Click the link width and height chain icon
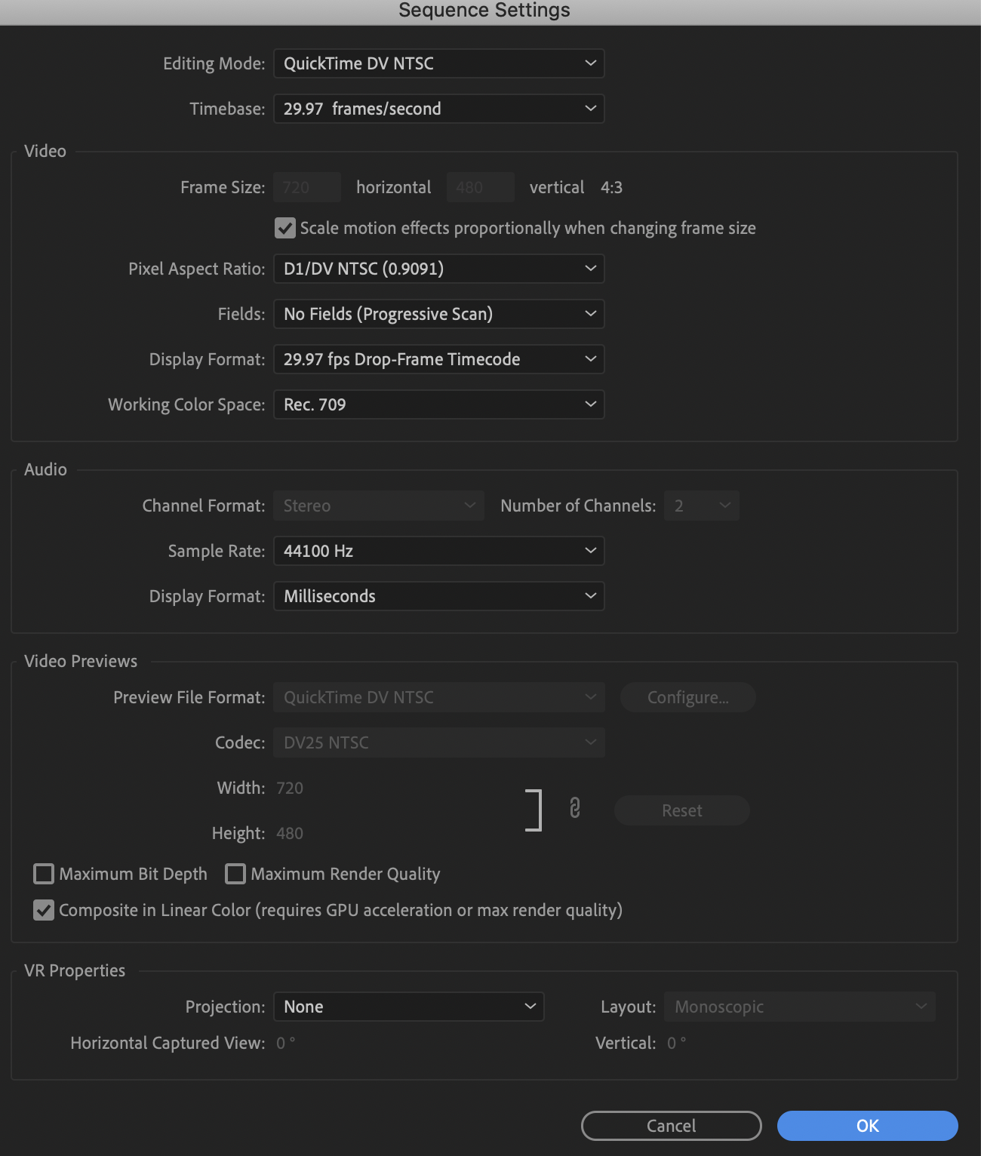 [x=575, y=810]
